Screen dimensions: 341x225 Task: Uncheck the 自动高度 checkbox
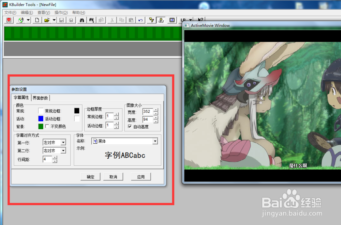(x=130, y=126)
